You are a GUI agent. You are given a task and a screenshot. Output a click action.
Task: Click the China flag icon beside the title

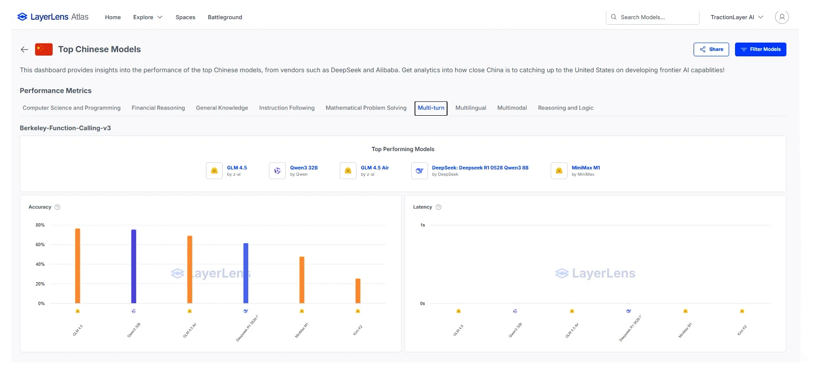click(x=44, y=49)
